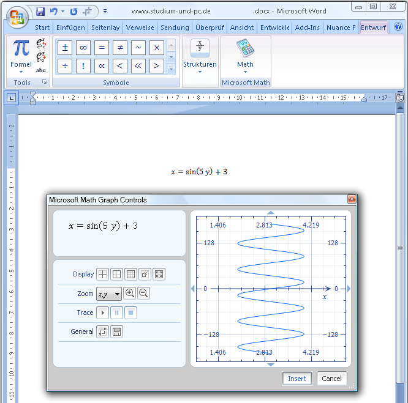Viewport: 408px width, 403px height.
Task: Open the Tools group dialog launcher
Action: (x=45, y=82)
